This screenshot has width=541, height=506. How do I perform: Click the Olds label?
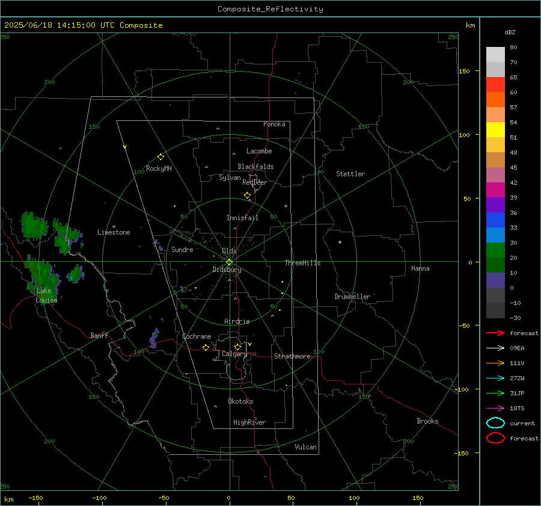[229, 250]
